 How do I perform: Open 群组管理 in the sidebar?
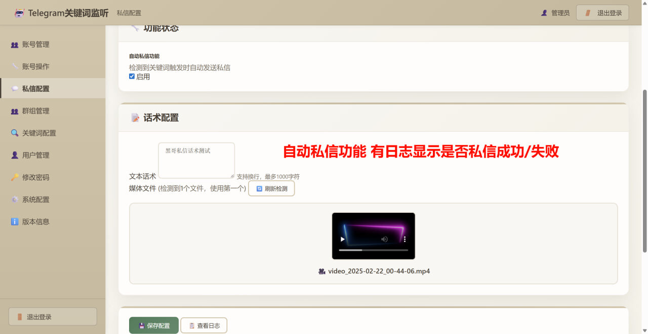[53, 111]
